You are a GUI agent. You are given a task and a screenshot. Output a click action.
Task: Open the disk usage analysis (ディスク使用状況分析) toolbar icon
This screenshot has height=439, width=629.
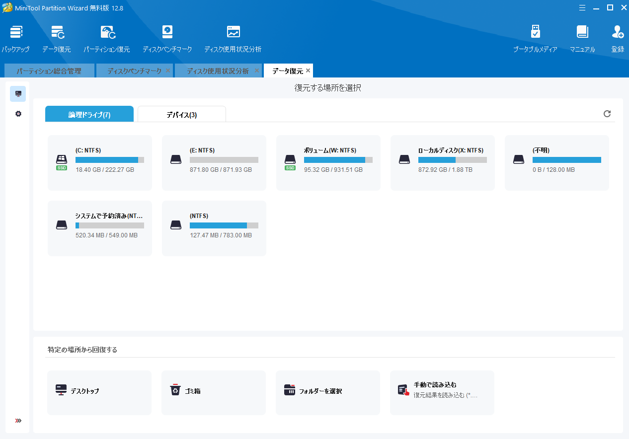click(x=233, y=38)
